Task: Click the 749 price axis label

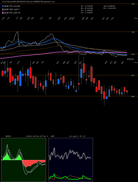Action: pos(133,4)
